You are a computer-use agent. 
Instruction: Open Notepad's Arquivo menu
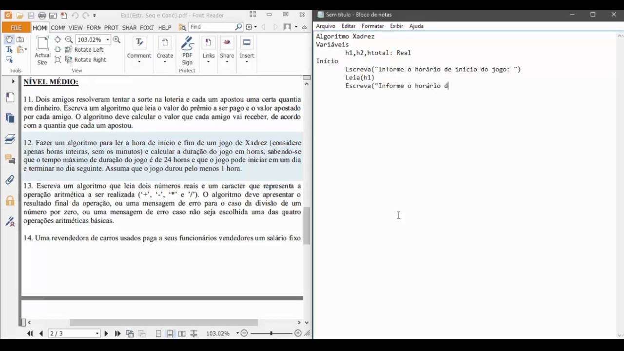click(326, 26)
